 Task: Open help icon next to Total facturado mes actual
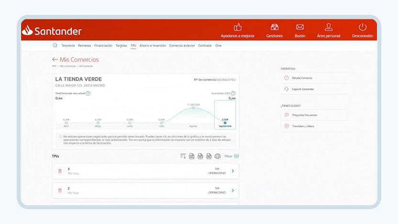point(88,93)
